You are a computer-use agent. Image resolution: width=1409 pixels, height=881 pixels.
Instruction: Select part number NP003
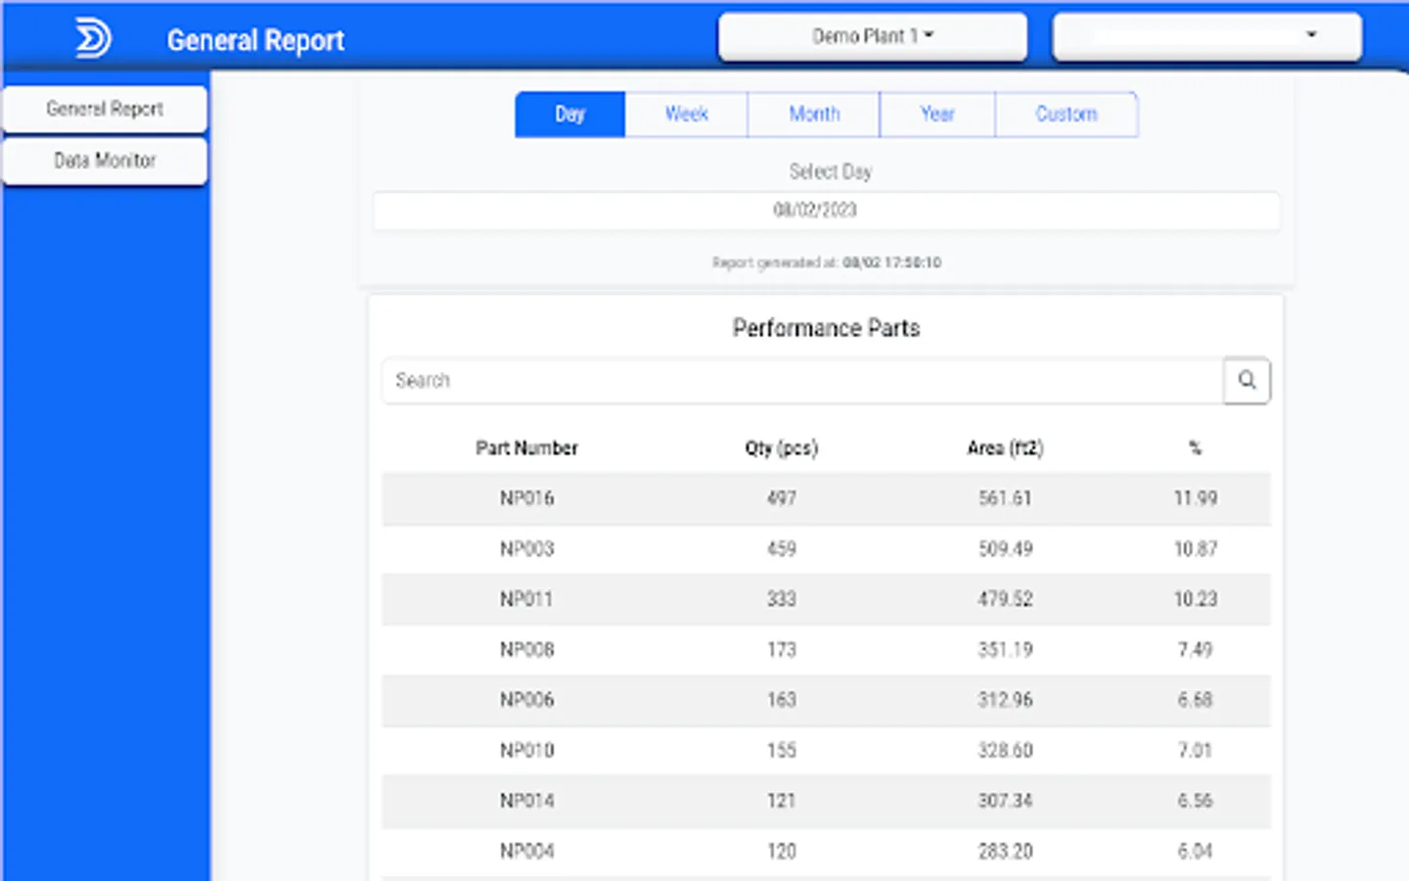(x=526, y=549)
